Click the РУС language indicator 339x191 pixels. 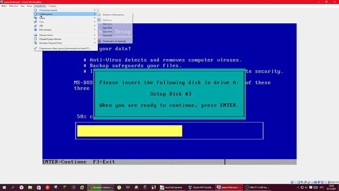click(322, 187)
